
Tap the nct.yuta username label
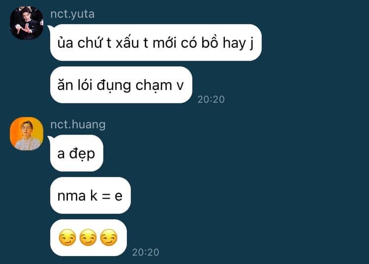72,14
